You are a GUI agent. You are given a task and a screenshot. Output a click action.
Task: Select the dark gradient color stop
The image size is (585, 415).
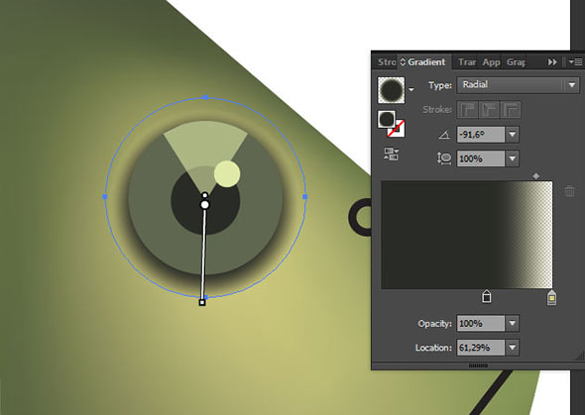click(486, 297)
